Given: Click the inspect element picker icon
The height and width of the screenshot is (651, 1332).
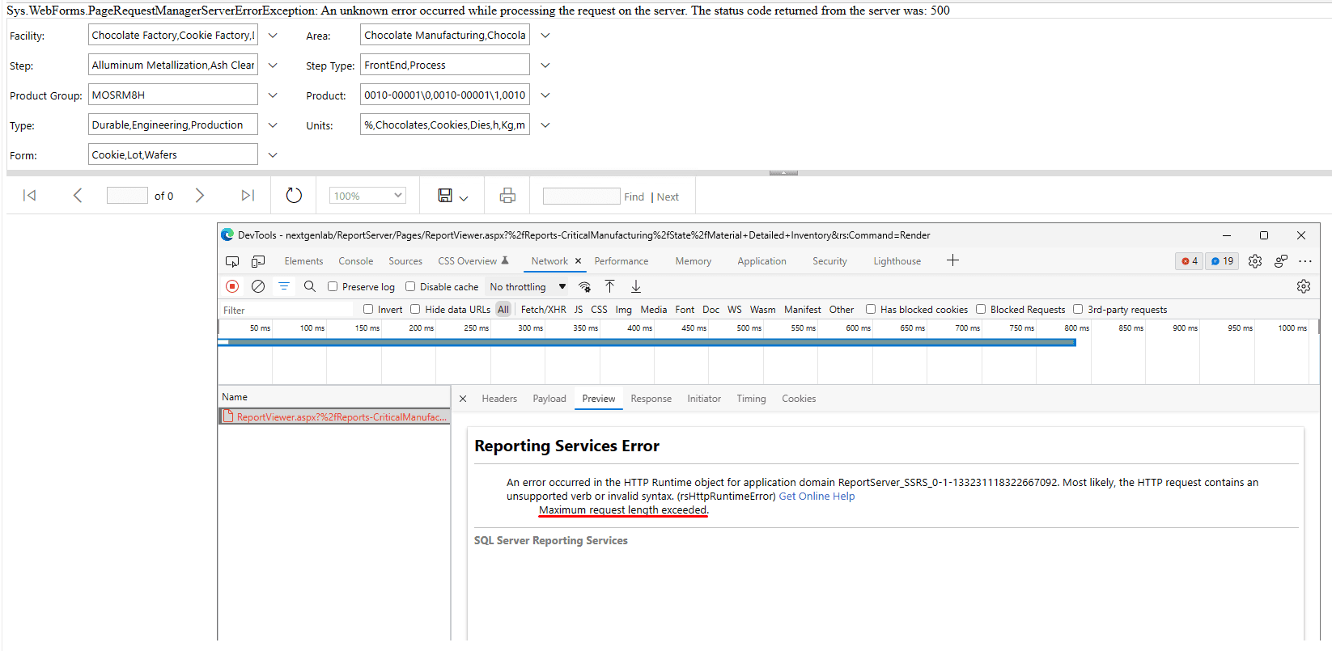Looking at the screenshot, I should coord(232,261).
